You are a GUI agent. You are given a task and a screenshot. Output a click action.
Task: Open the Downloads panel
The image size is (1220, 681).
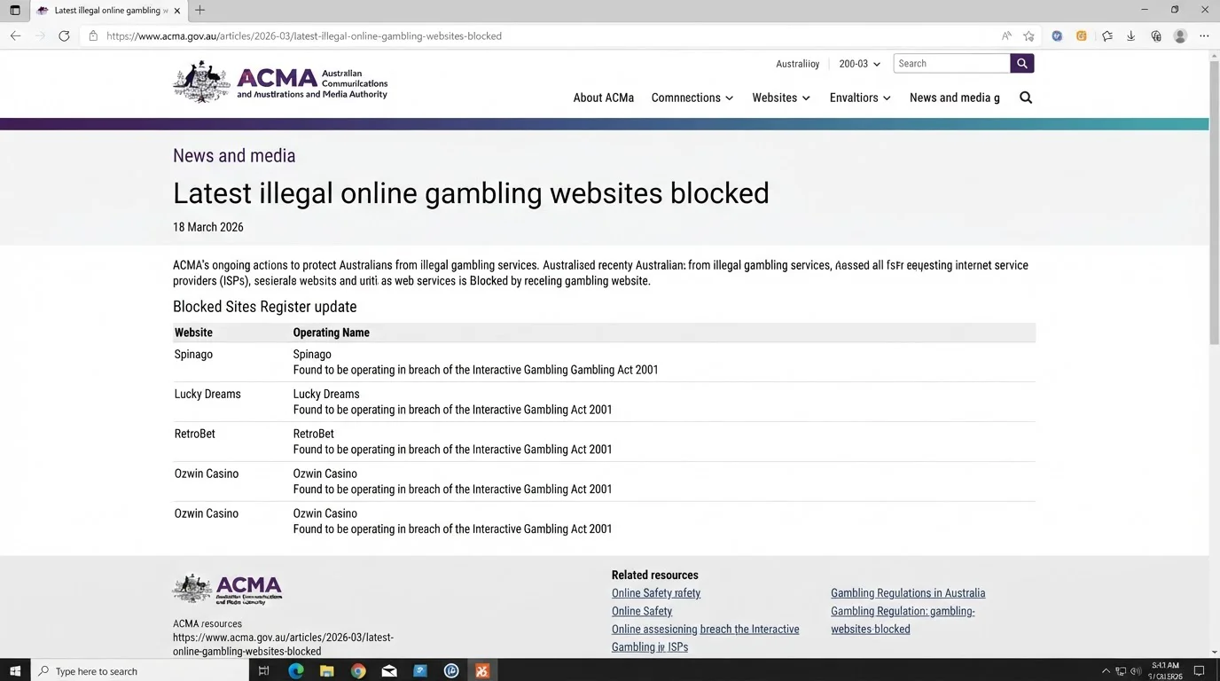coord(1131,36)
